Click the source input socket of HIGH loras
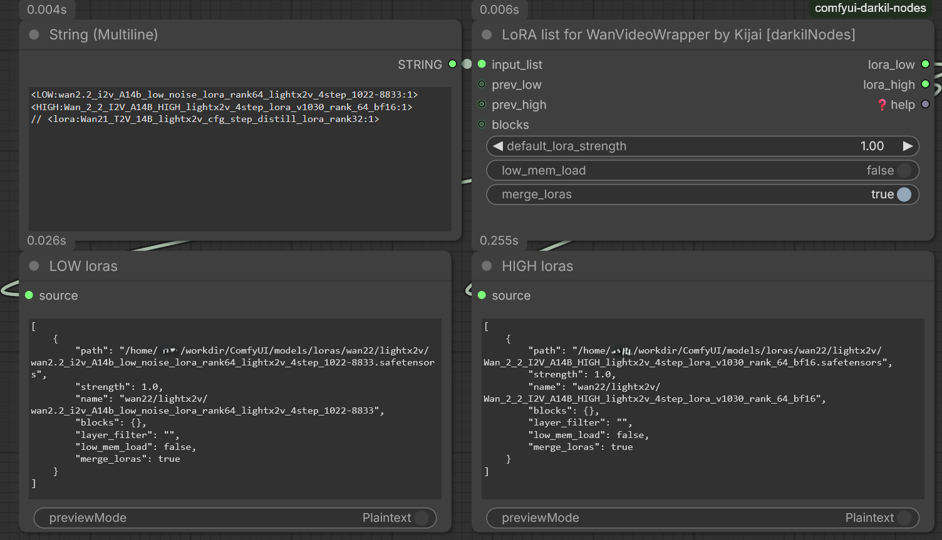The height and width of the screenshot is (540, 942). point(482,295)
